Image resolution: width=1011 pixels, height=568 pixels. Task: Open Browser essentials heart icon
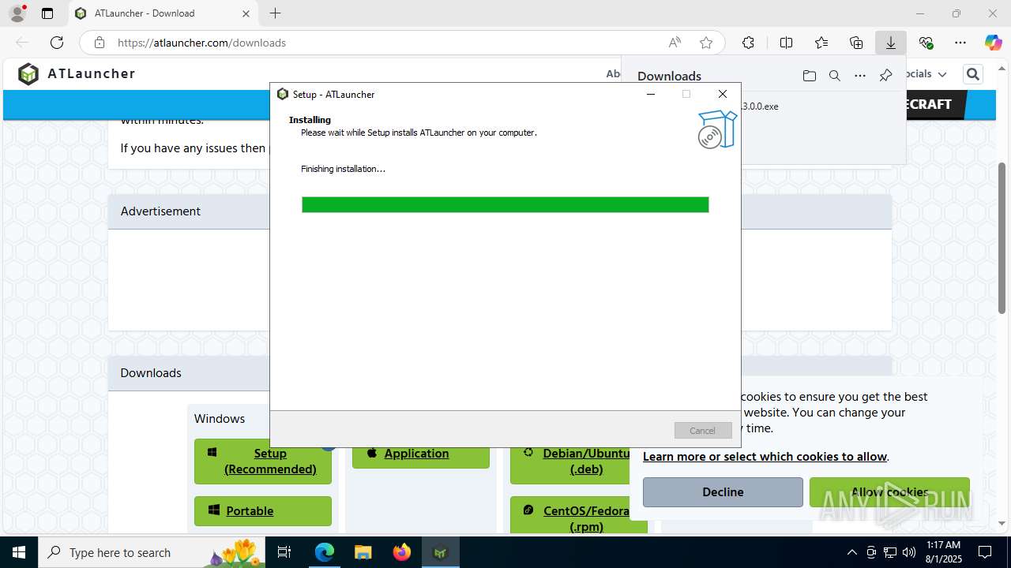click(926, 43)
